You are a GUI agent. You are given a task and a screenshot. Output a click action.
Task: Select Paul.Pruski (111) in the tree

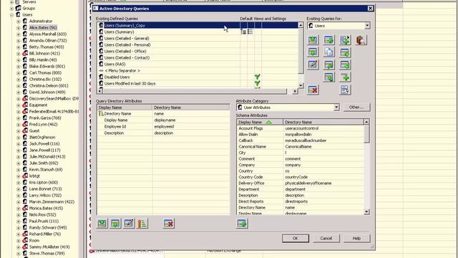(44, 221)
